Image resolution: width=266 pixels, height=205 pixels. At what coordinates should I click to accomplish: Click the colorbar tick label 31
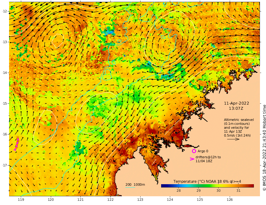click(238, 191)
